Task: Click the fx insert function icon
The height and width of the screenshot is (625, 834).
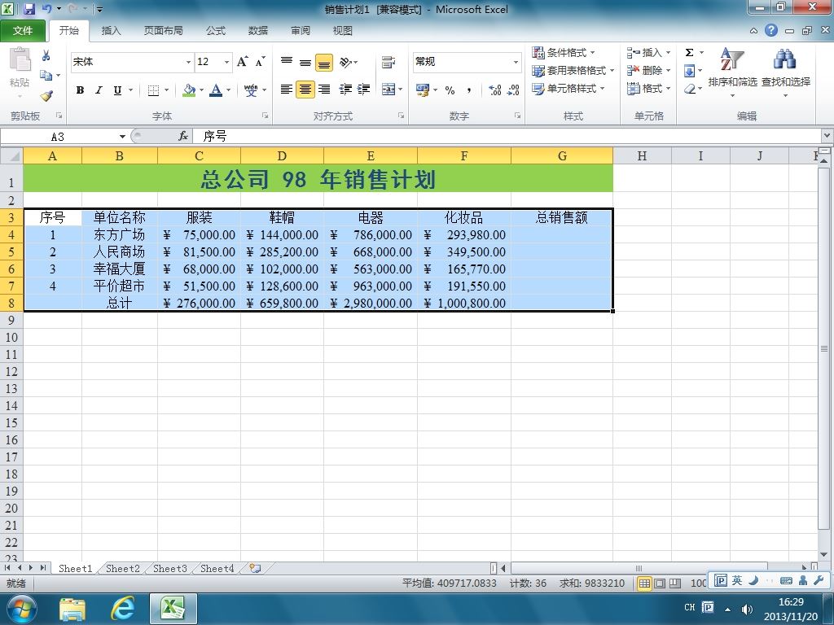Action: coord(183,136)
